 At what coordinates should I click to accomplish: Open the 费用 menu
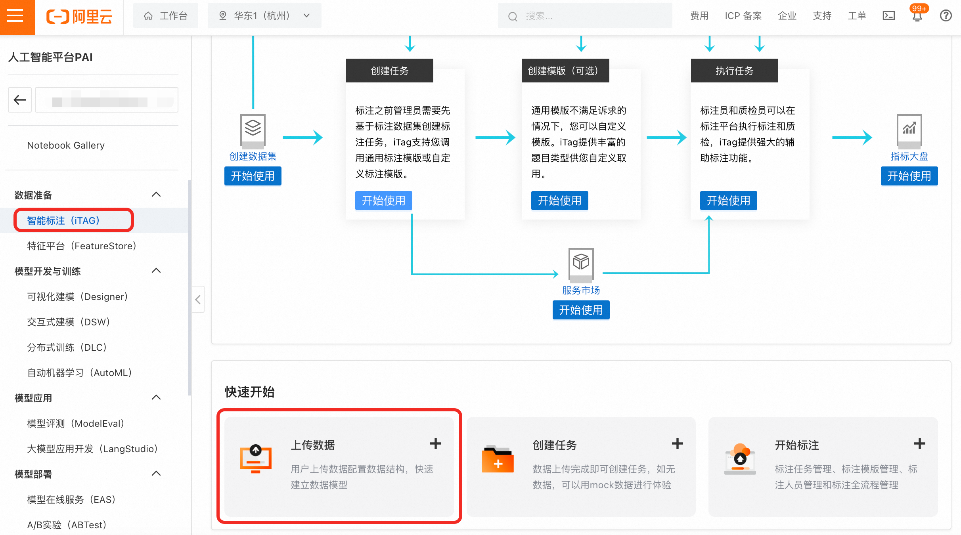699,16
